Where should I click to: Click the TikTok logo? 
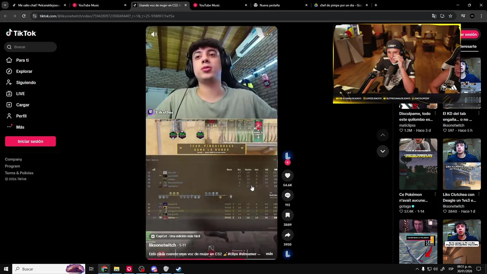(x=21, y=33)
